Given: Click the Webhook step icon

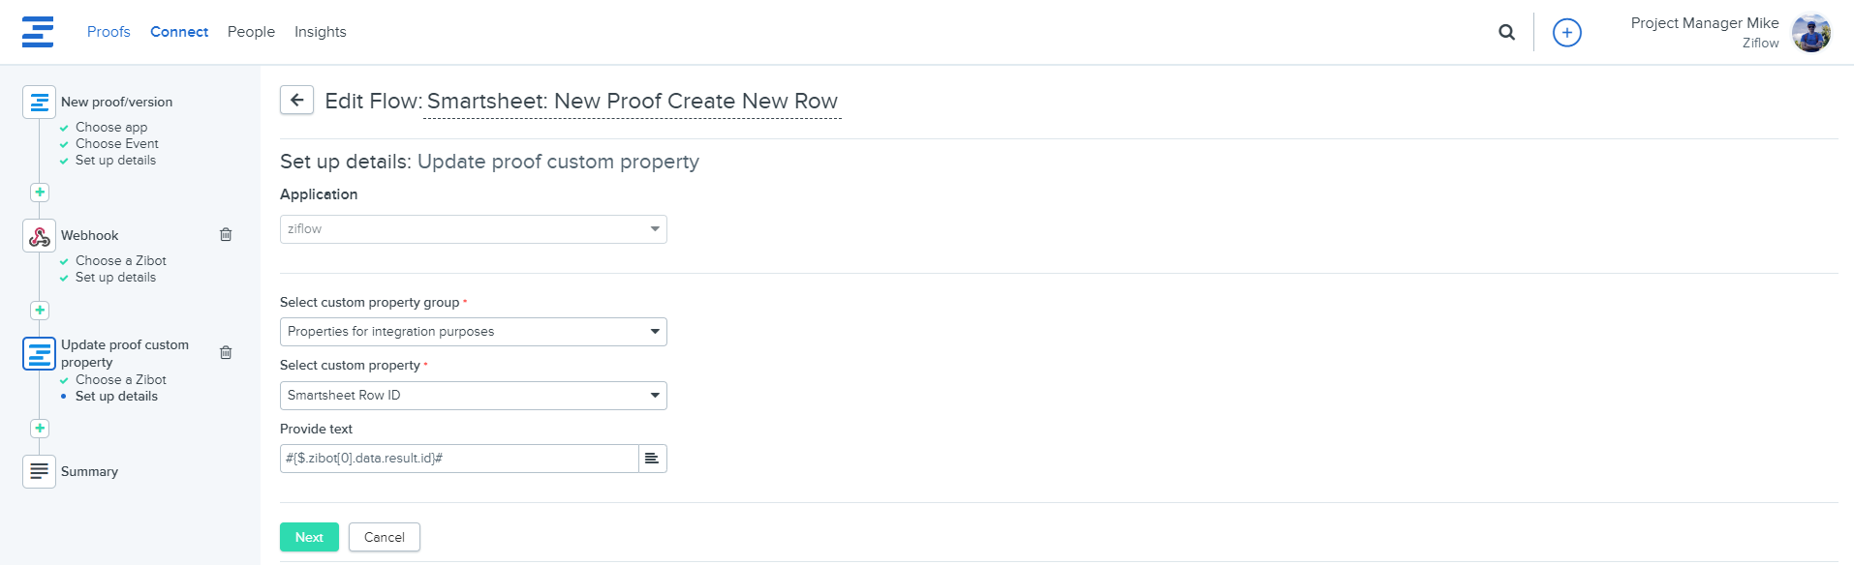Looking at the screenshot, I should tap(40, 236).
